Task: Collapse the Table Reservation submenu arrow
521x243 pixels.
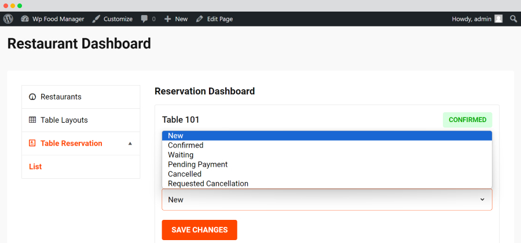Action: [x=130, y=143]
